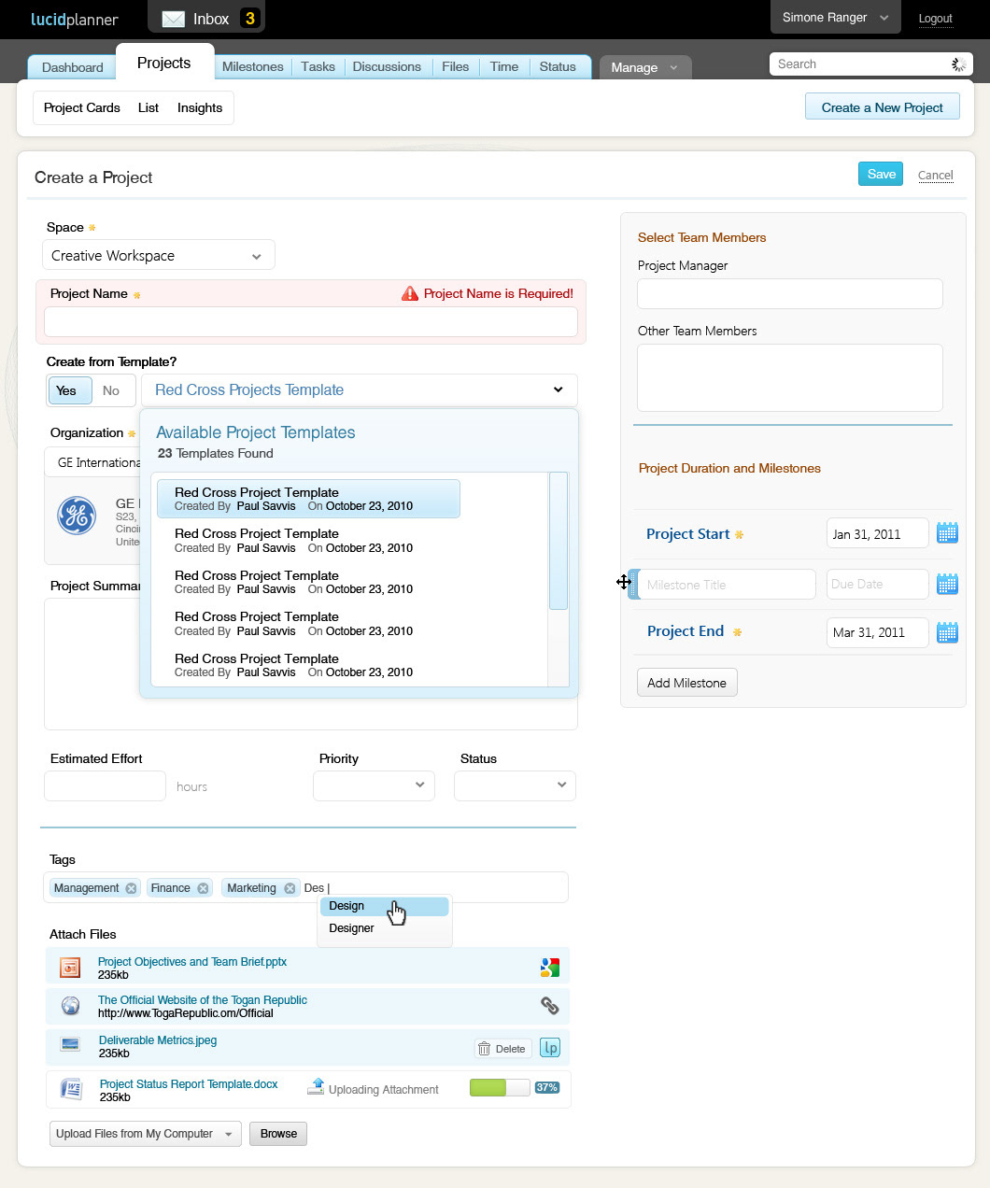This screenshot has height=1188, width=990.
Task: Remove the Marketing tag
Action: [x=290, y=888]
